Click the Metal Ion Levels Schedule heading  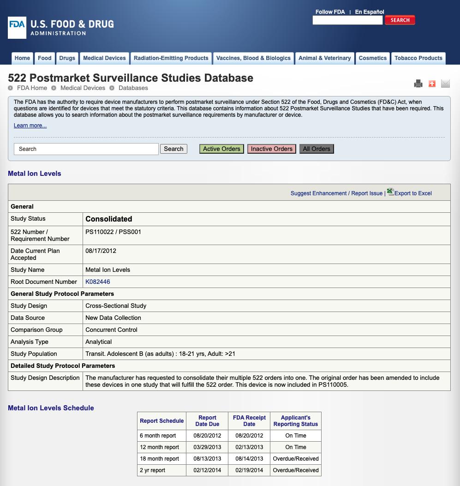click(51, 408)
